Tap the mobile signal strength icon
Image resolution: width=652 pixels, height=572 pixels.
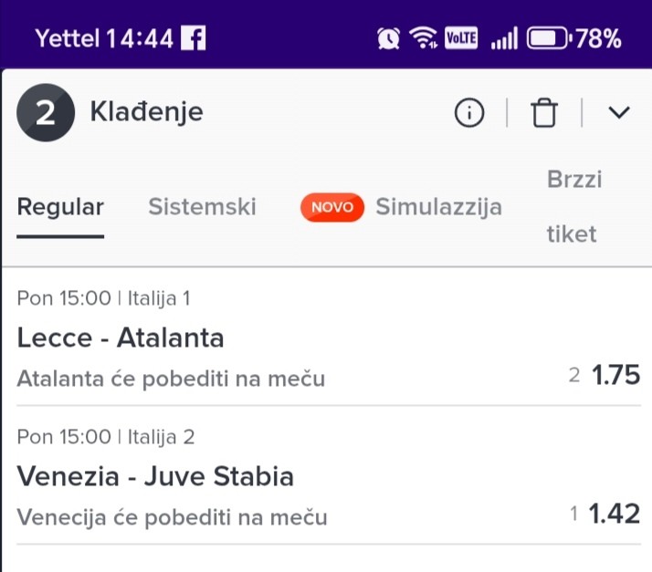504,38
